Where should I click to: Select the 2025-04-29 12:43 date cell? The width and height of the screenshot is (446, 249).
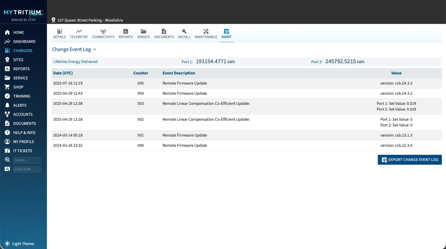[x=68, y=93]
